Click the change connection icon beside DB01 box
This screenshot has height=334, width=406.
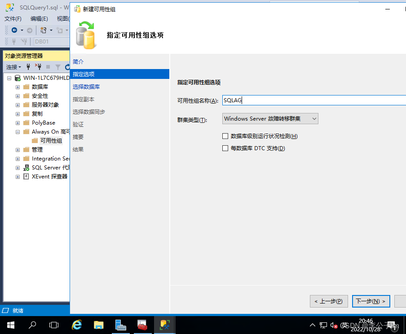[x=24, y=41]
